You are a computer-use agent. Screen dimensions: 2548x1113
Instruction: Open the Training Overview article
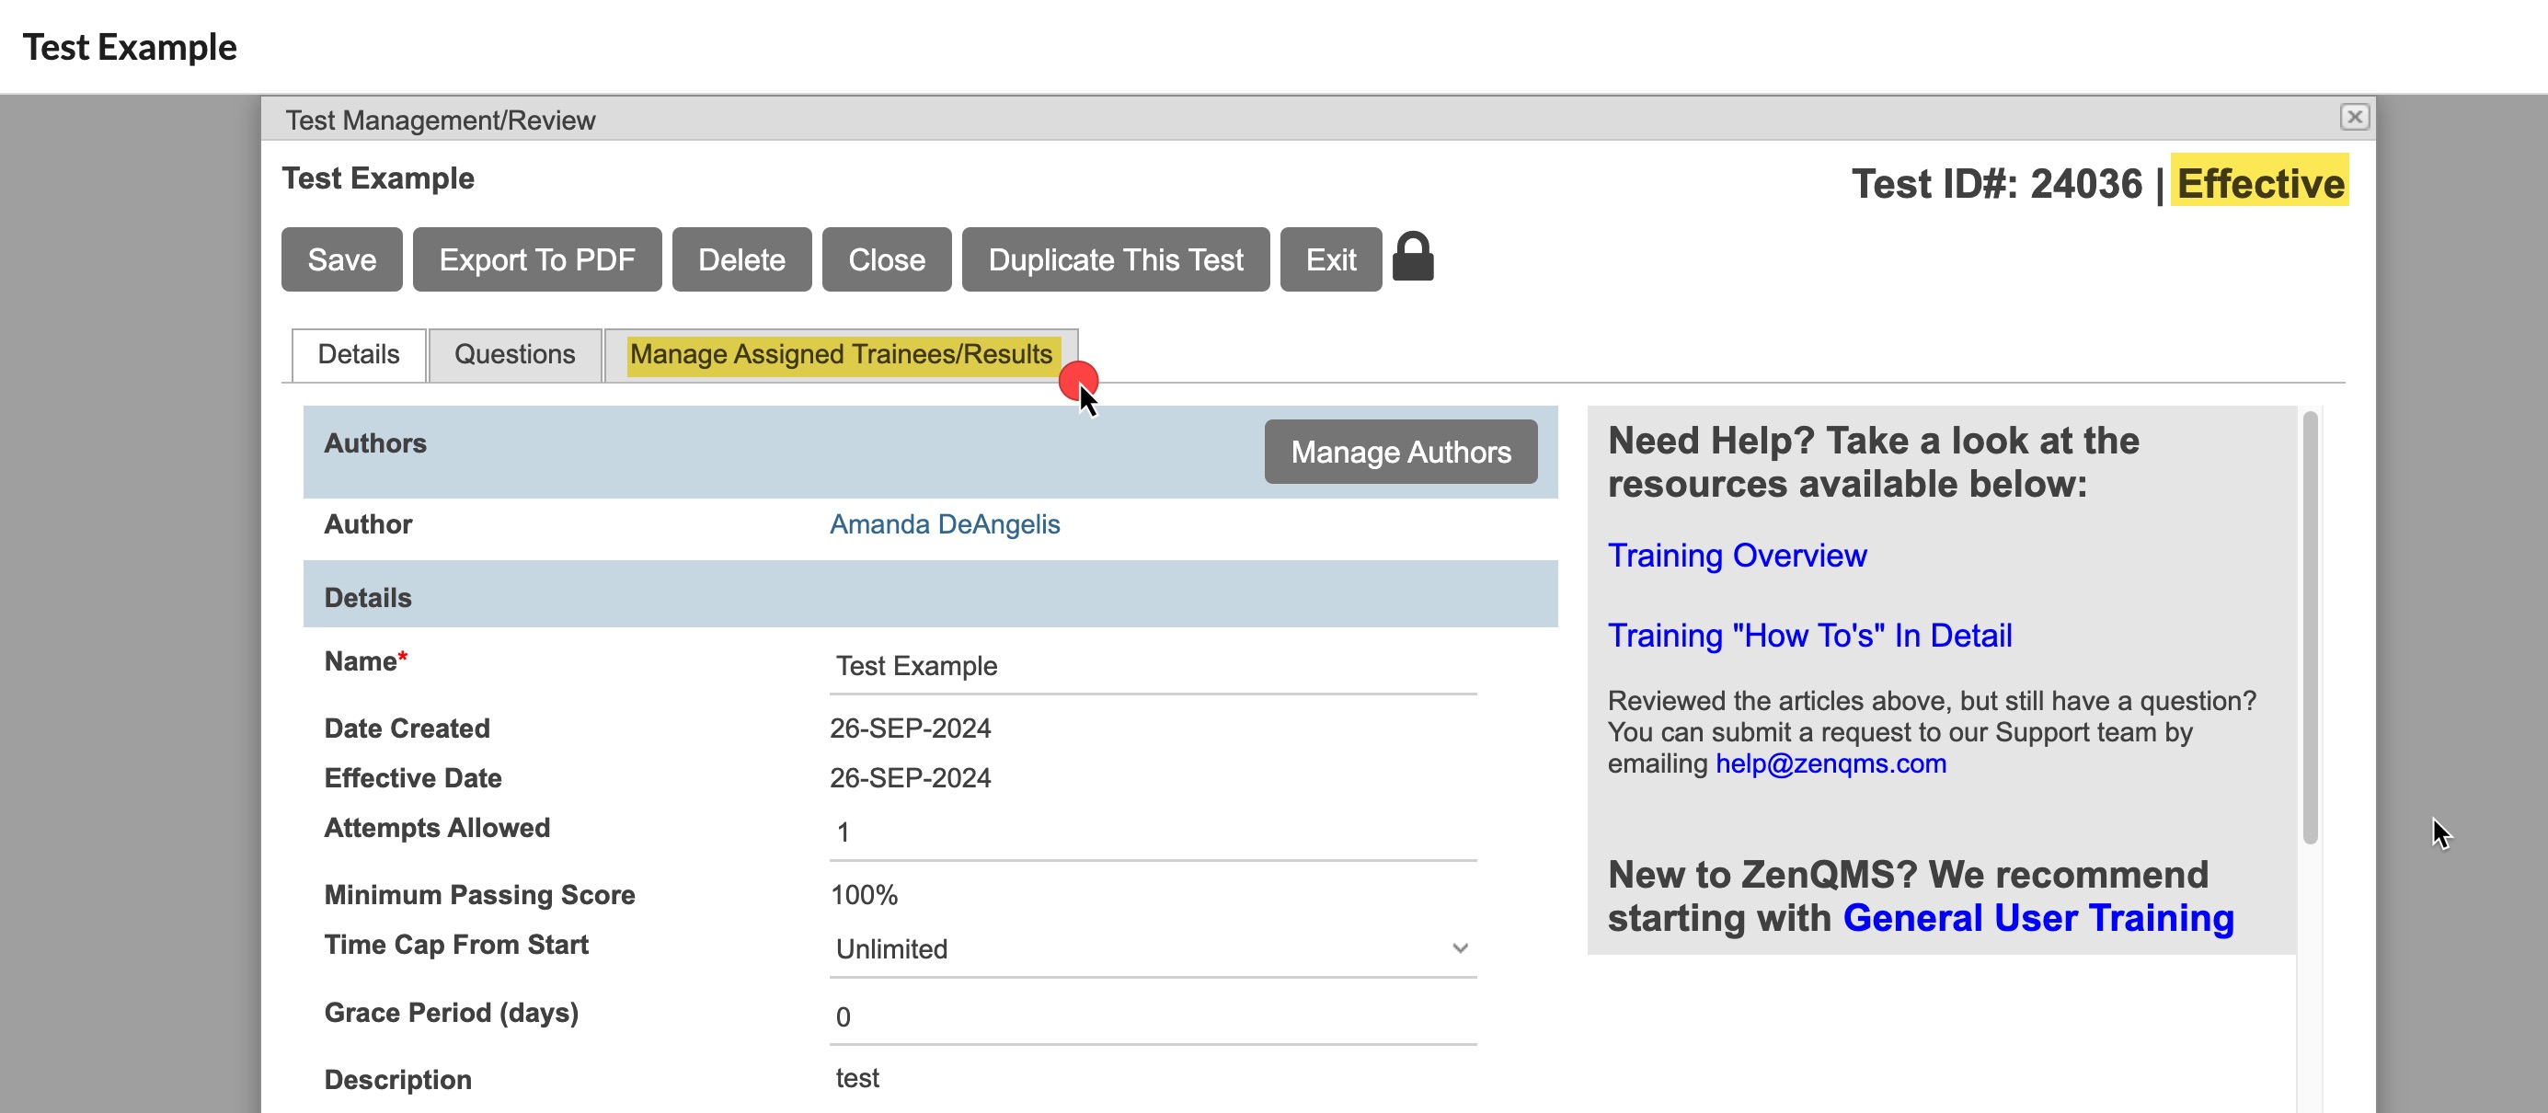coord(1737,556)
